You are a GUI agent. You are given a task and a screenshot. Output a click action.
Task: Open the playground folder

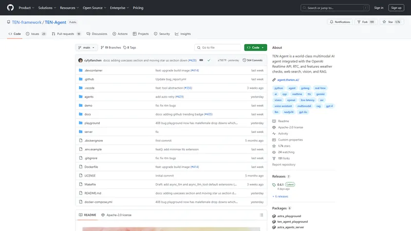coord(92,123)
